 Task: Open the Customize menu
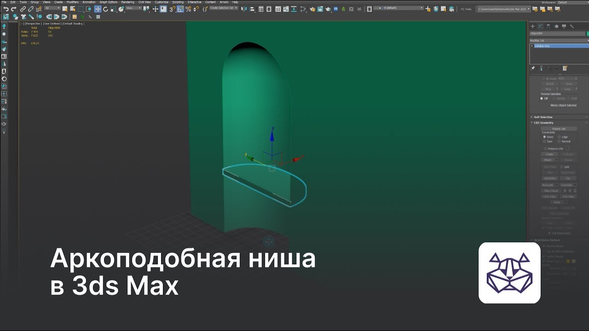[162, 2]
